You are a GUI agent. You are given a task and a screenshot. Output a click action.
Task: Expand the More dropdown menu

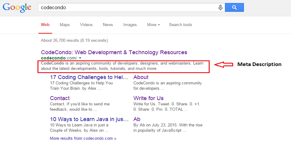pos(153,25)
